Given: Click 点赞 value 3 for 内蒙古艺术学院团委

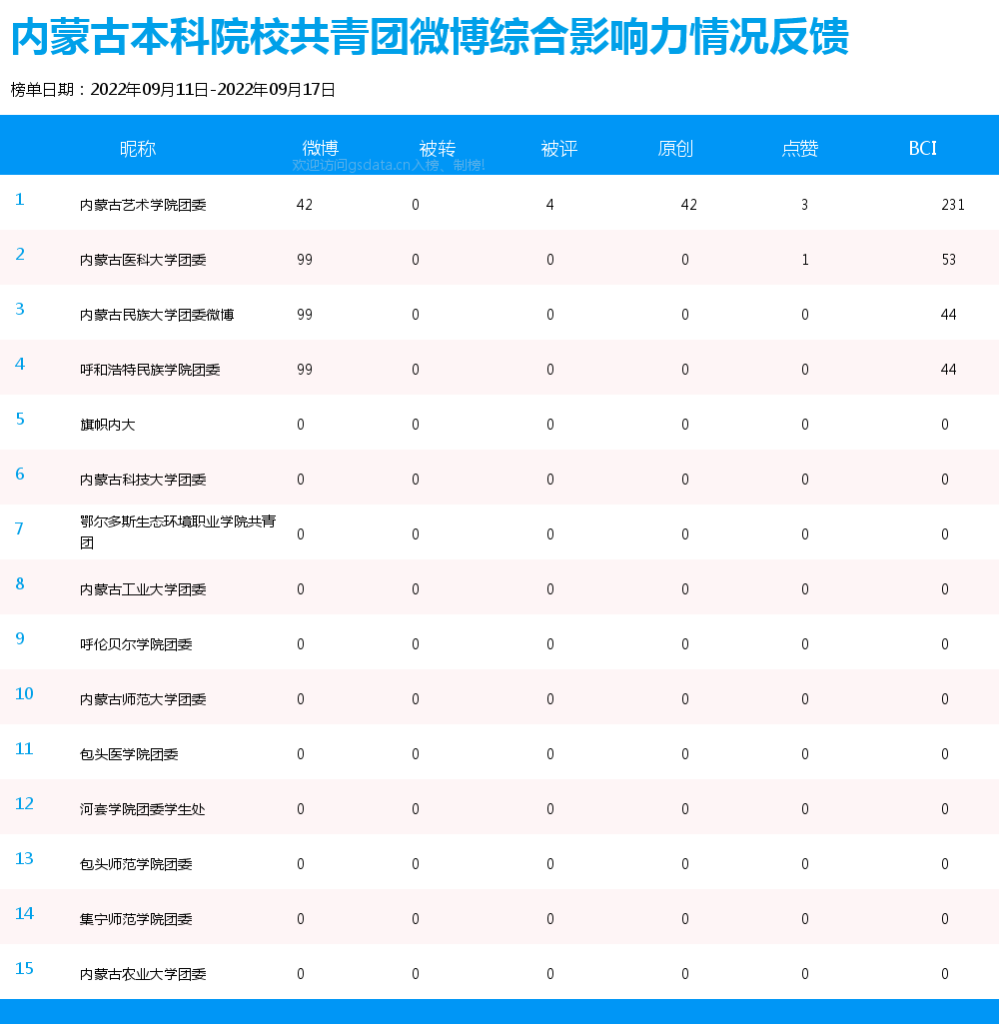Looking at the screenshot, I should coord(804,205).
